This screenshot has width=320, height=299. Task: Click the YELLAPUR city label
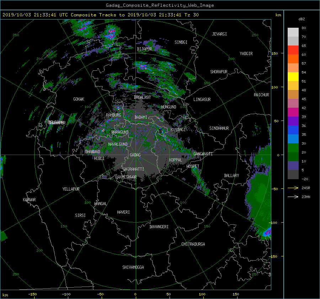71,189
